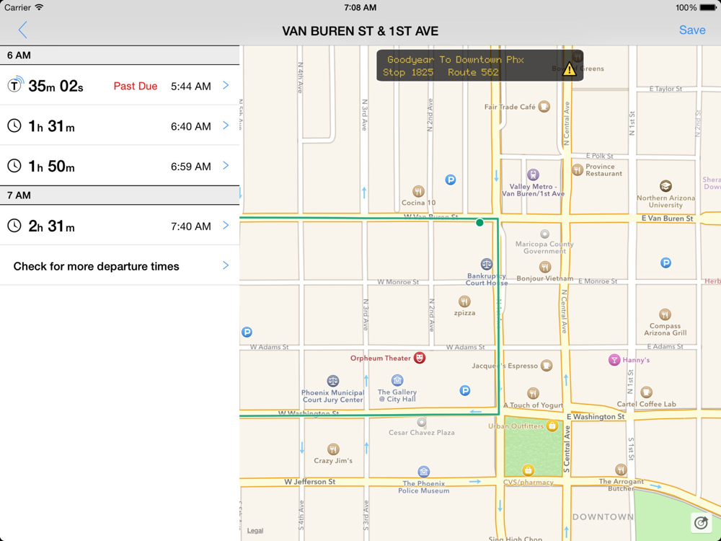Image resolution: width=721 pixels, height=541 pixels.
Task: Tap The Gallery @ City Hall icon
Action: click(x=397, y=380)
